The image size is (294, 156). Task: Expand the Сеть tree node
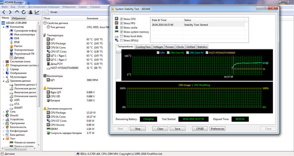coord(4,112)
